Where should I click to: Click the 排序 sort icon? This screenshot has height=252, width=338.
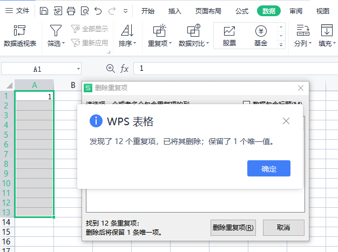tap(127, 30)
